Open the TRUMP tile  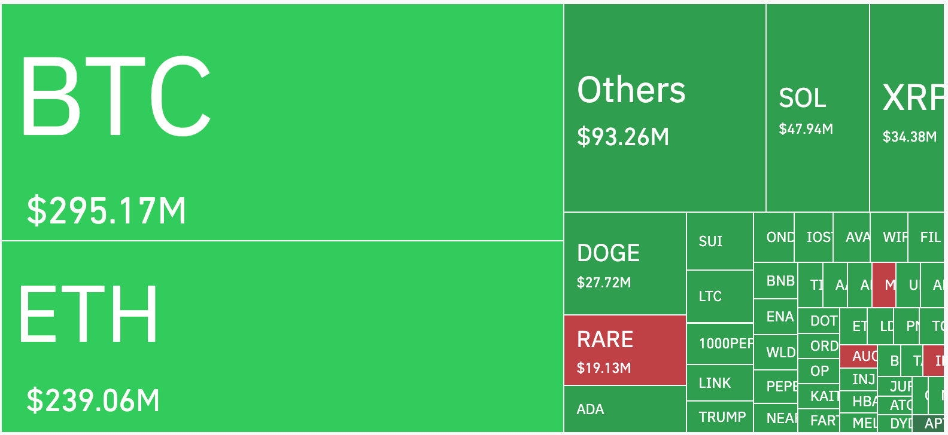click(719, 417)
